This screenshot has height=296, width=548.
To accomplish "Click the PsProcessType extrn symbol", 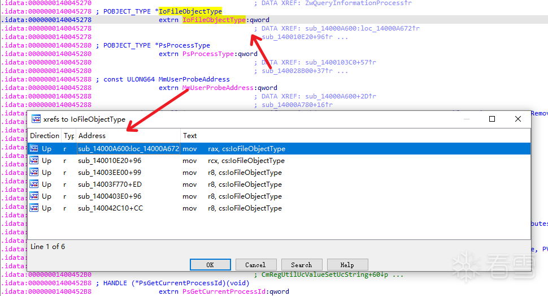I will 208,54.
